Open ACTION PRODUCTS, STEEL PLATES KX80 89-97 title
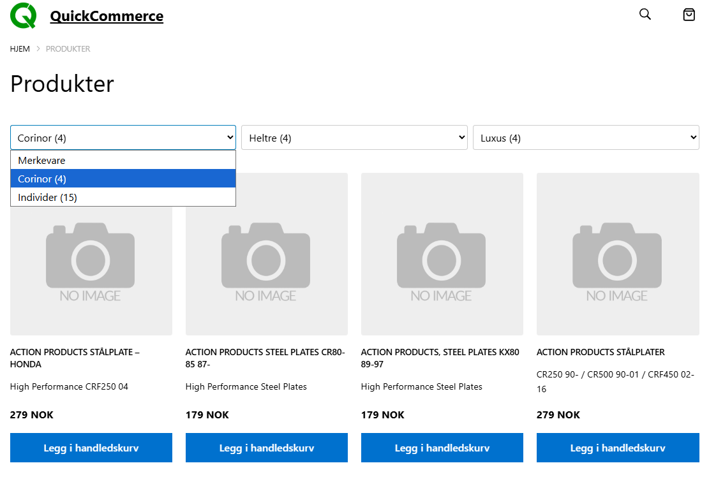The width and height of the screenshot is (709, 477). click(x=440, y=358)
